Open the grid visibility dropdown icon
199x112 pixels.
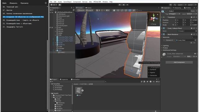tap(98, 10)
